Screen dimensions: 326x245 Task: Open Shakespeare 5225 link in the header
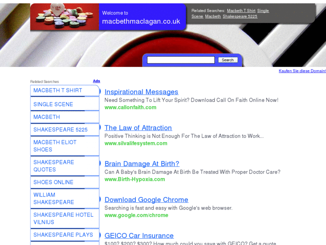tap(240, 16)
